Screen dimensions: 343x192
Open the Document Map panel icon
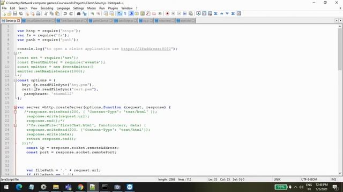[x=143, y=14]
